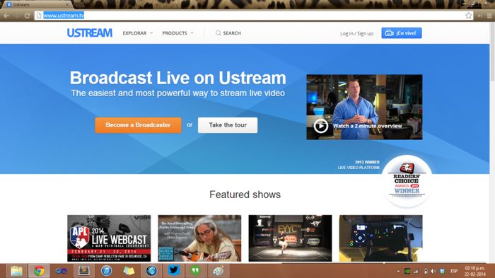495x278 pixels.
Task: Open the guitar storytelling featured show
Action: (x=199, y=238)
